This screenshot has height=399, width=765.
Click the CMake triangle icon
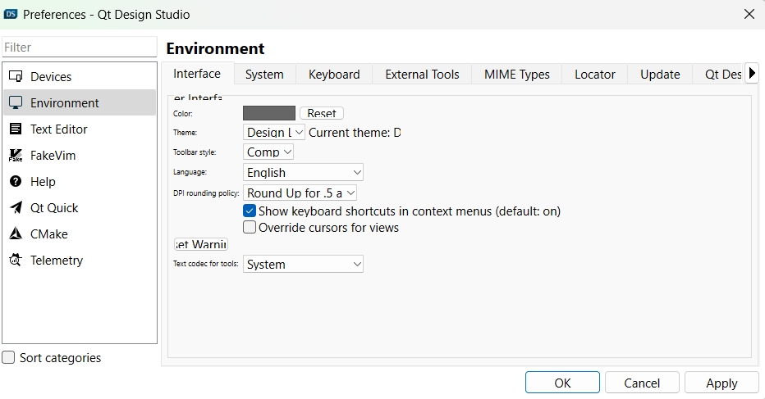point(16,234)
